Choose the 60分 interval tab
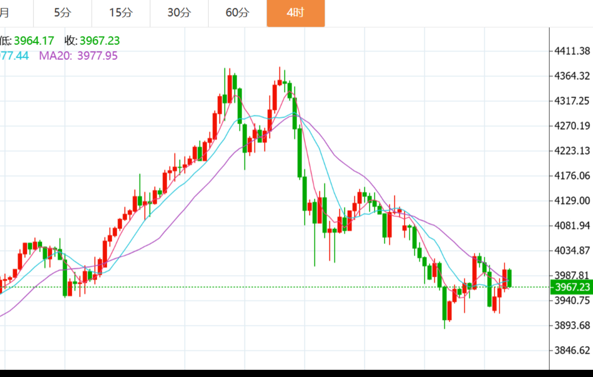The height and width of the screenshot is (377, 593). tap(237, 13)
